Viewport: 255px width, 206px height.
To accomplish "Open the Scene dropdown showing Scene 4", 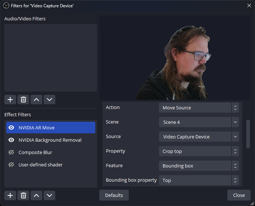I will [x=199, y=122].
